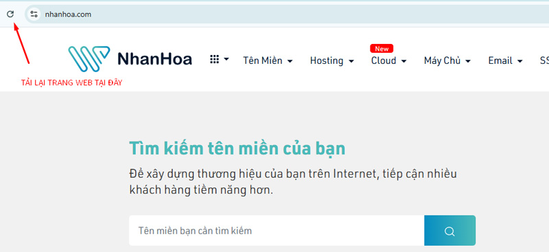Expand the Hosting dropdown menu
This screenshot has width=549, height=252.
click(332, 60)
